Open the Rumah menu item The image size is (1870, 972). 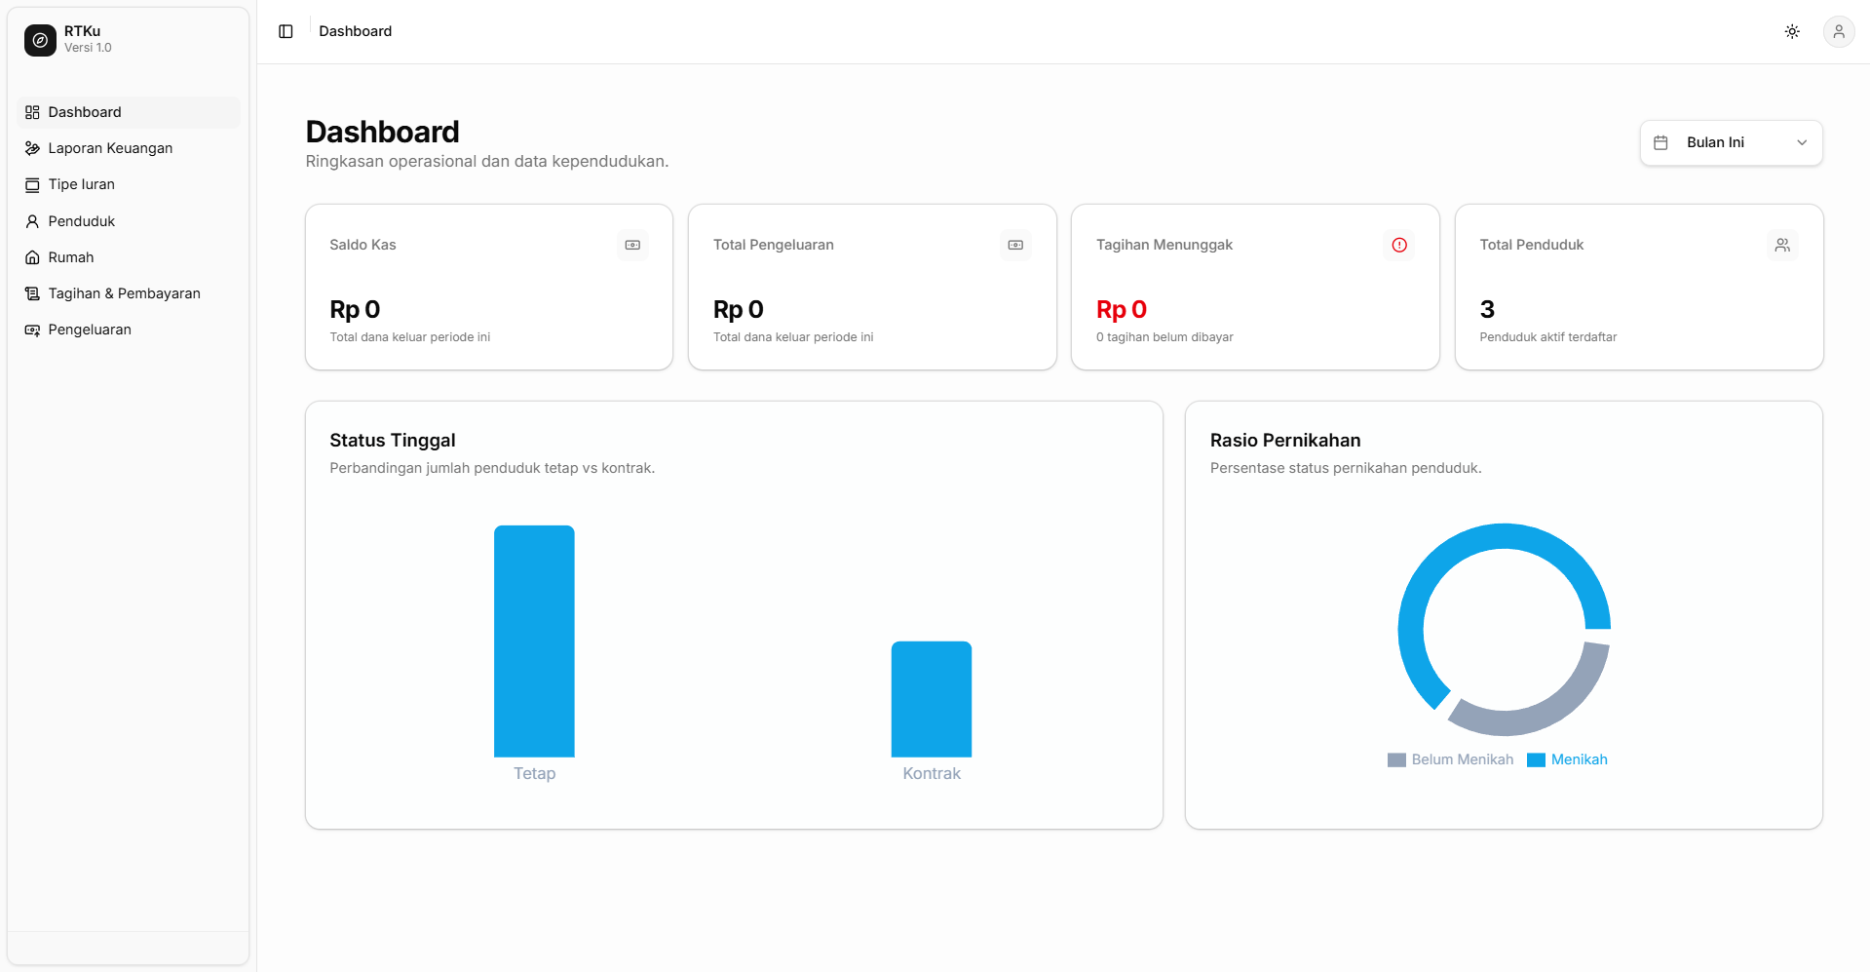128,257
